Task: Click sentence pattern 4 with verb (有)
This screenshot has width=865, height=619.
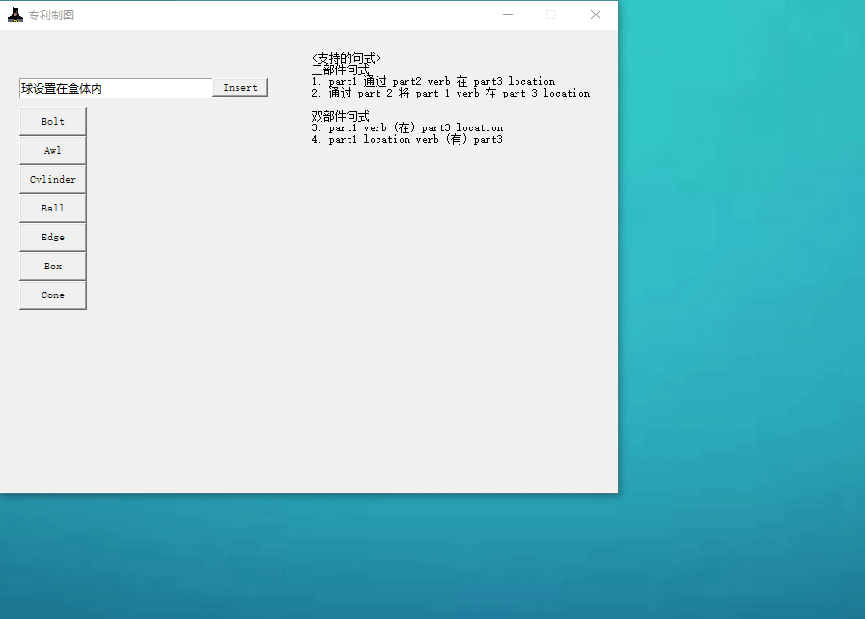Action: coord(407,140)
